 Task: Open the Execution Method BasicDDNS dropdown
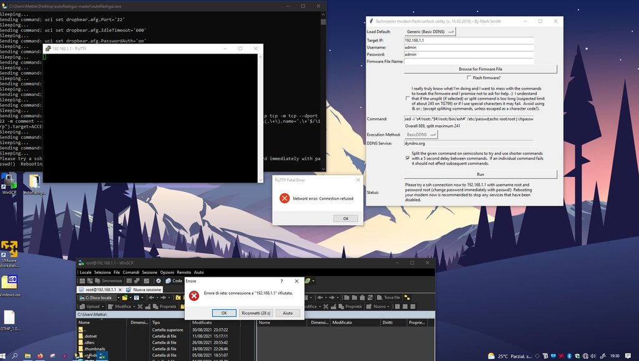(x=421, y=134)
